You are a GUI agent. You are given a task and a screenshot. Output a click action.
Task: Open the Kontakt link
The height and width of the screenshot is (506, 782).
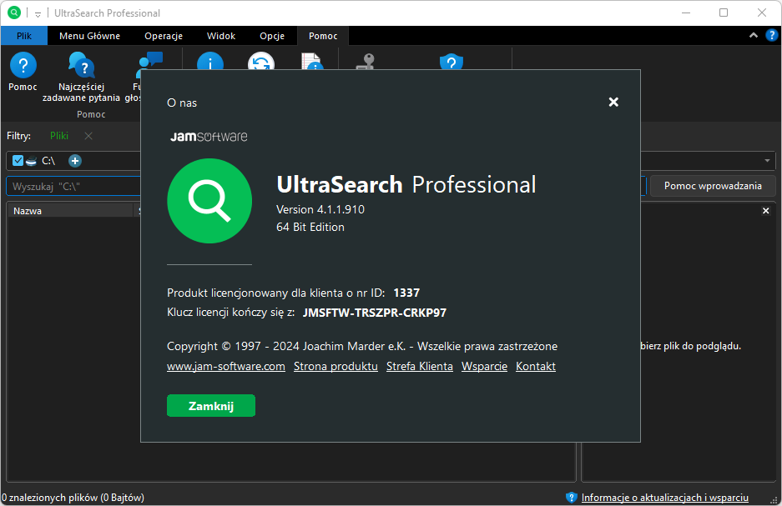click(536, 367)
